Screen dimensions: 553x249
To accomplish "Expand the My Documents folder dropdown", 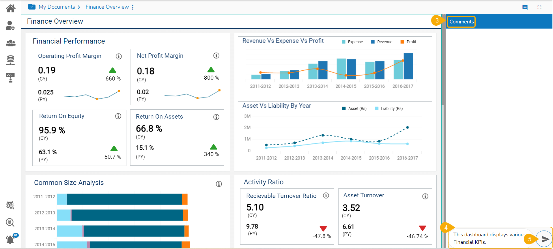I will pyautogui.click(x=32, y=7).
